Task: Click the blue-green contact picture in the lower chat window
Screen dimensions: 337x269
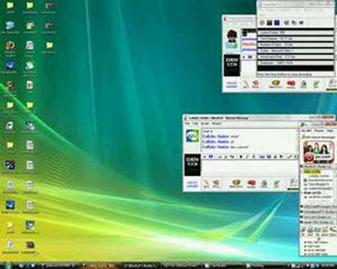Action: click(192, 136)
